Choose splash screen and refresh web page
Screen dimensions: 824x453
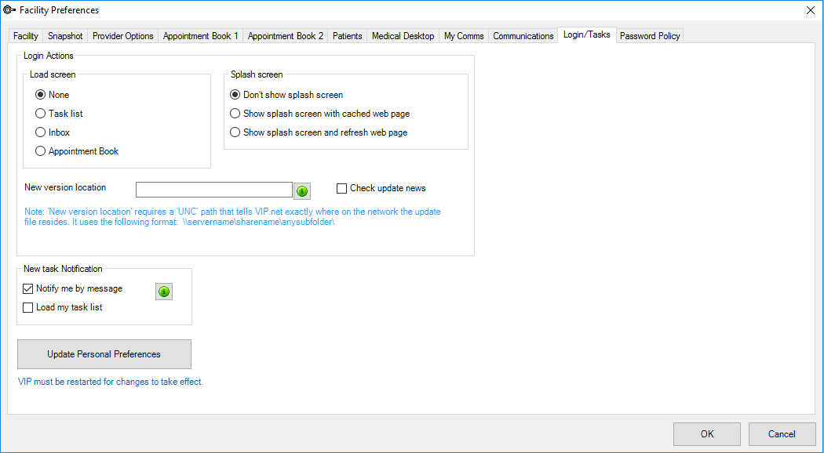[319, 132]
